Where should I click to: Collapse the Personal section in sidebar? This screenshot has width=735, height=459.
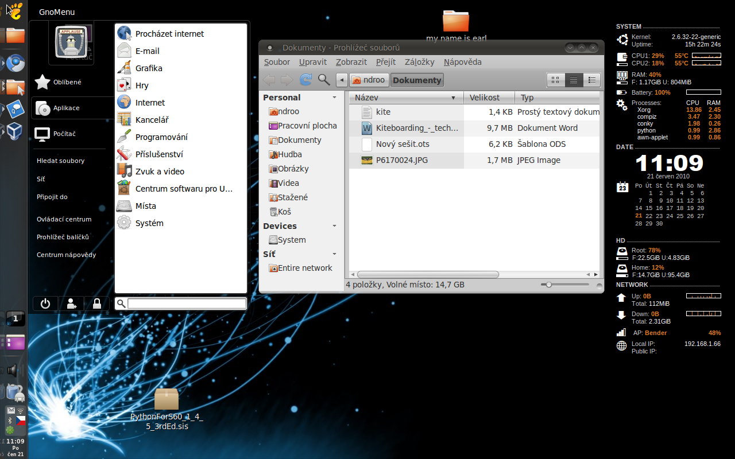pos(334,98)
